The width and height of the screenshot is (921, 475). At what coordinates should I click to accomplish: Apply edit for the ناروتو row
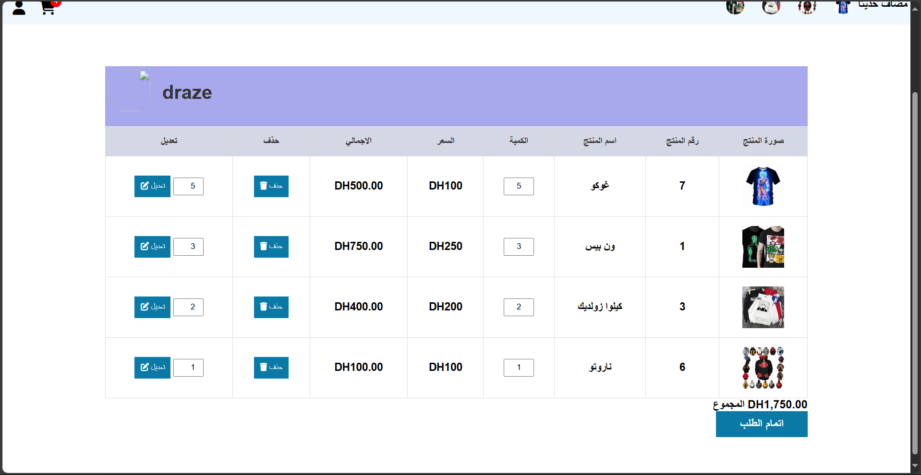(152, 368)
